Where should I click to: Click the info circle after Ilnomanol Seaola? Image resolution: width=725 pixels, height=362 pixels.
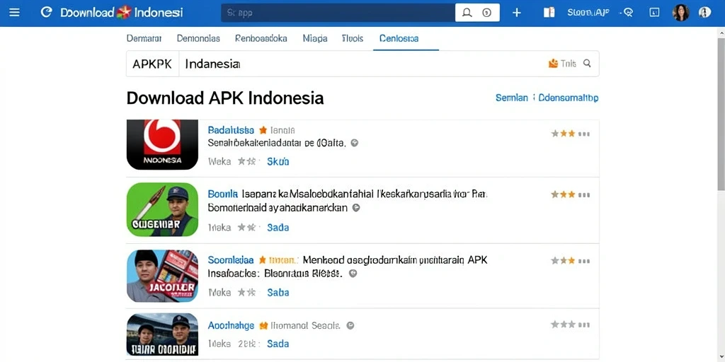(350, 325)
